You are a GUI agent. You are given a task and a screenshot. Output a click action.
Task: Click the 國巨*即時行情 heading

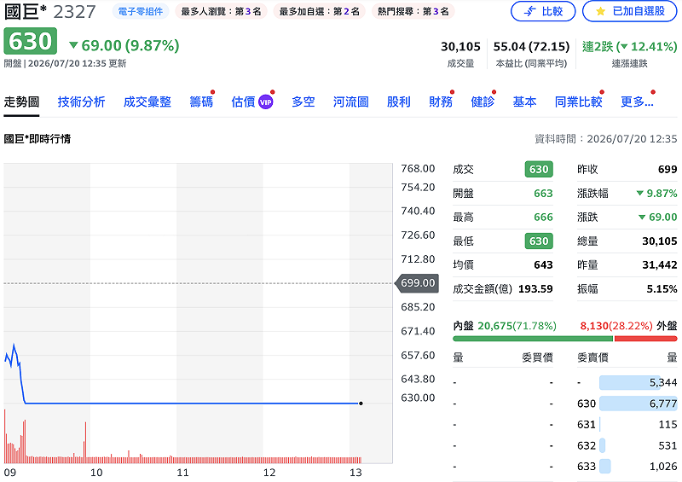[38, 139]
